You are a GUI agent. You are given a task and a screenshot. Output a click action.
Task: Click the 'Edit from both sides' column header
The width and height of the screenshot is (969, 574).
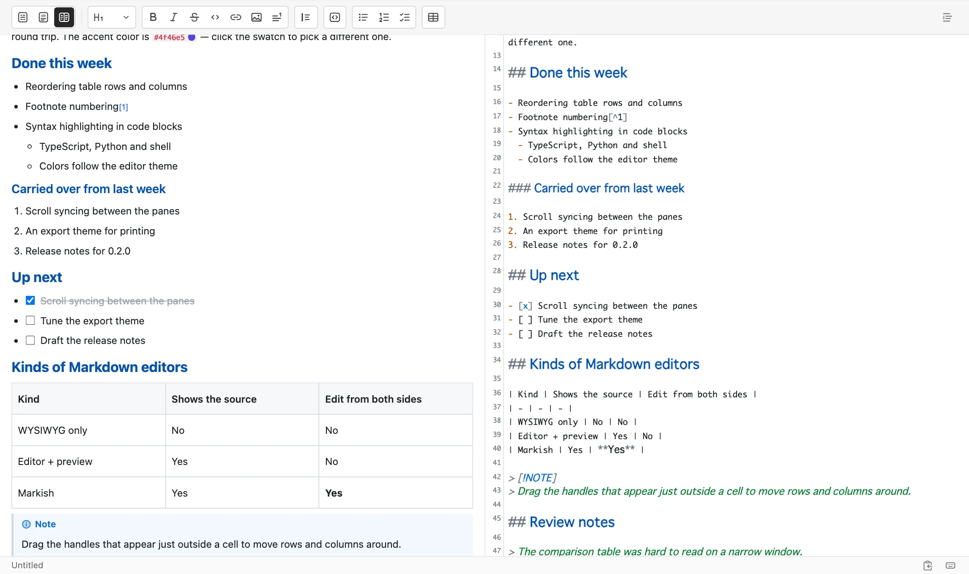click(x=396, y=399)
